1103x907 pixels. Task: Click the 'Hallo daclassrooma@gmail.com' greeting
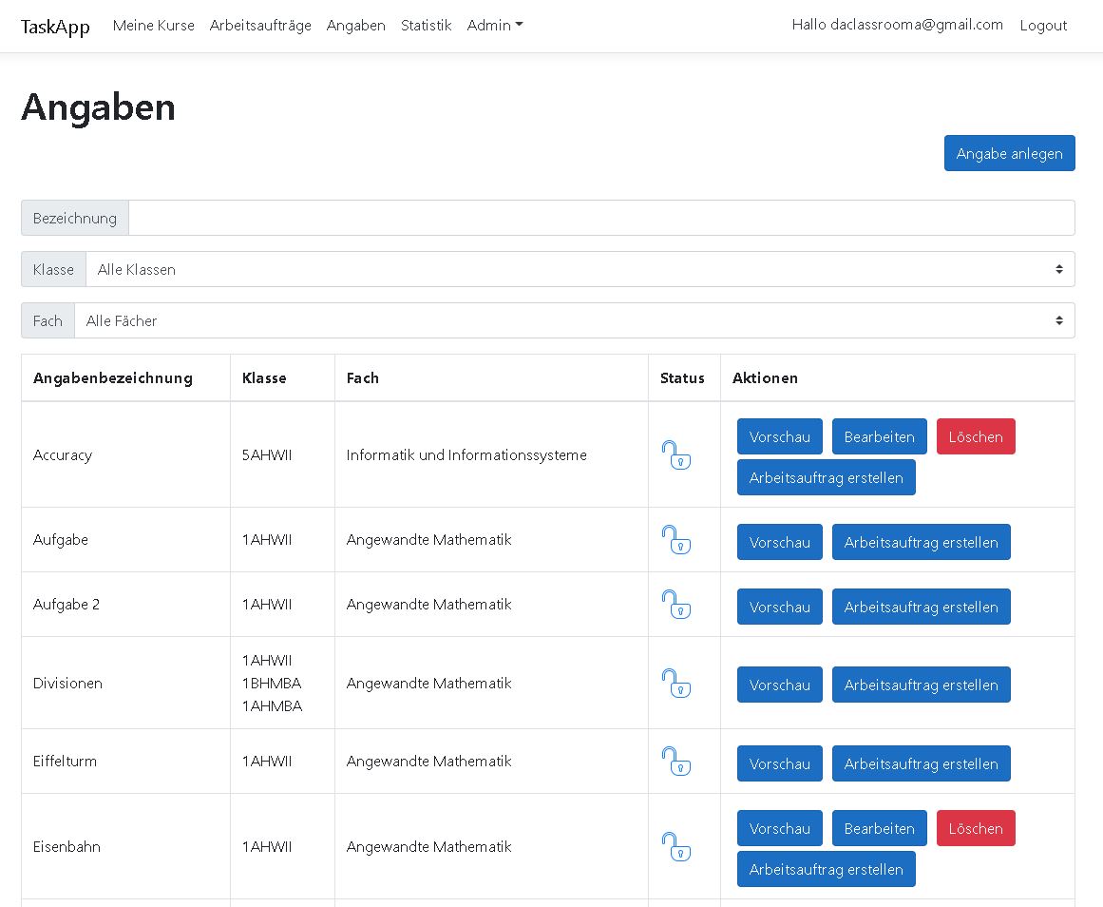[897, 25]
